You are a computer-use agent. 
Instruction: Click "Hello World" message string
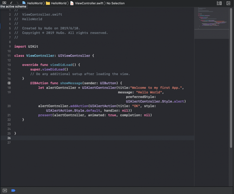coord(149,92)
